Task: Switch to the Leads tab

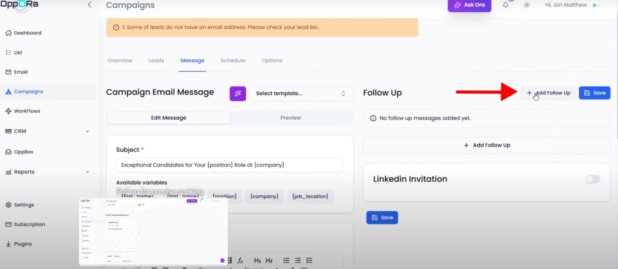Action: tap(156, 61)
